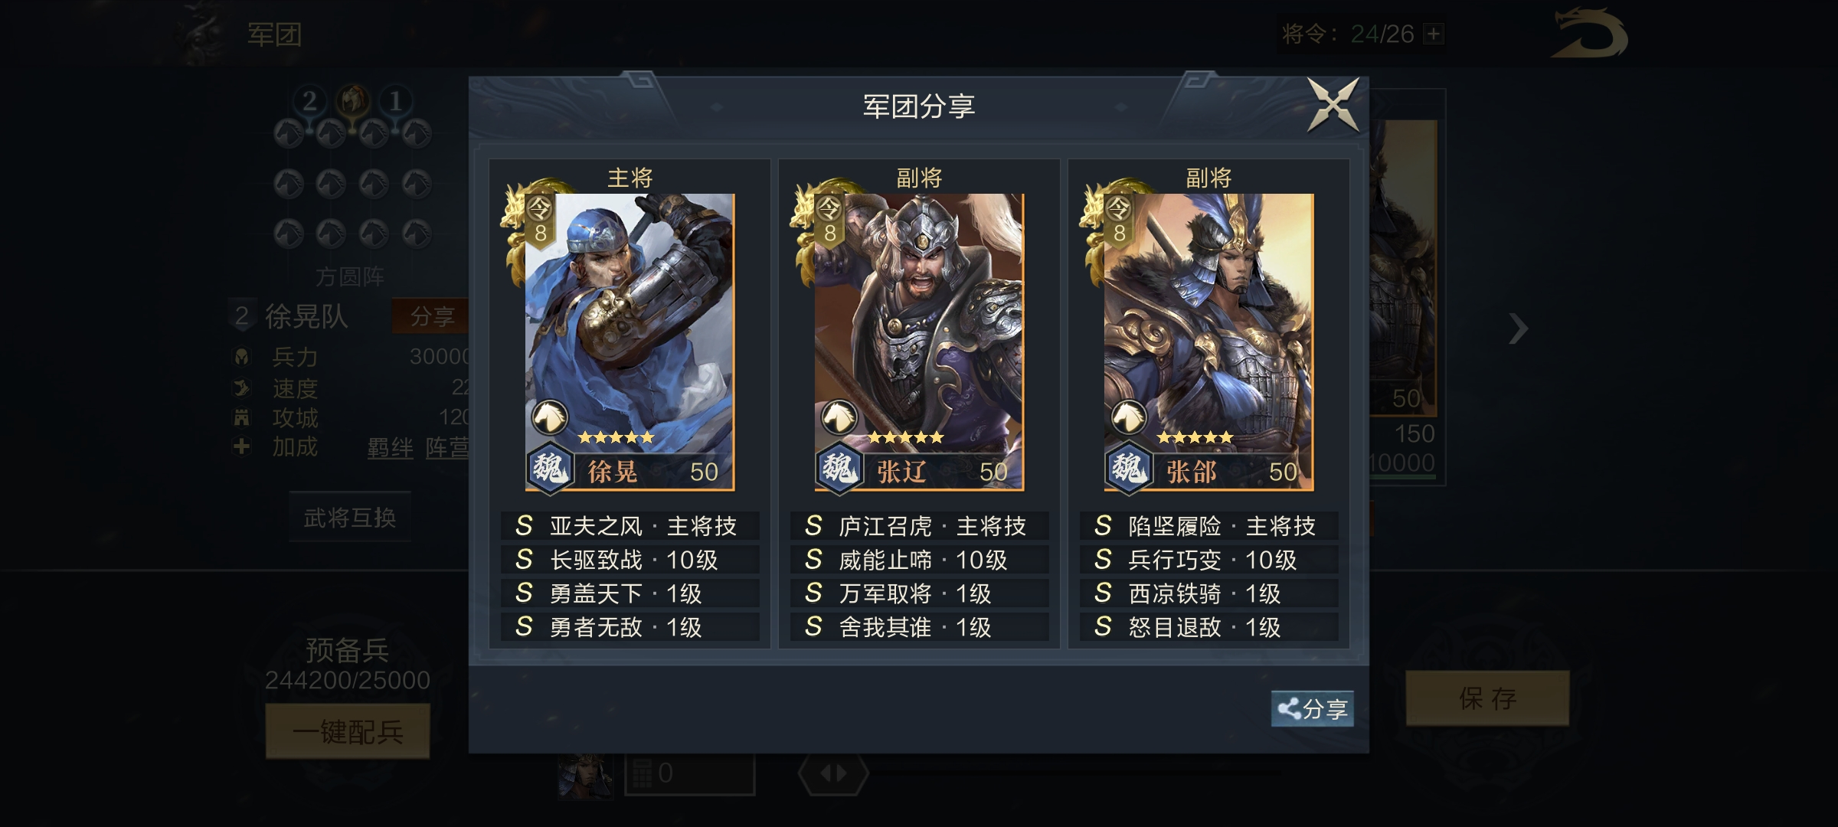Click the 魏 faction badge on 张辽's card
Viewport: 1838px width, 827px height.
tap(839, 466)
